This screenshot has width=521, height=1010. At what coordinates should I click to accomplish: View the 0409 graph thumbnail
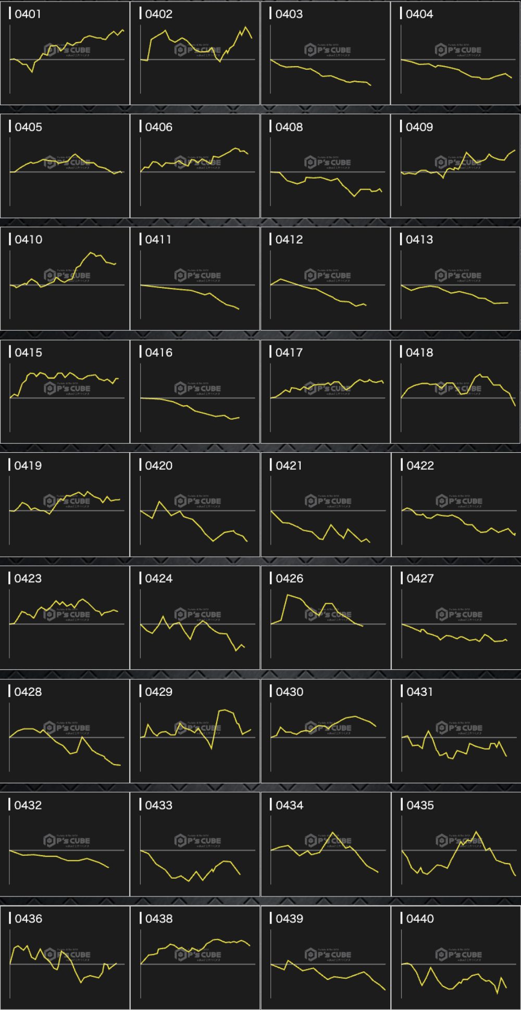[x=455, y=166]
